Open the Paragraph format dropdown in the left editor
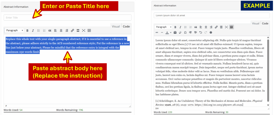The height and width of the screenshot is (115, 274). tap(15, 31)
